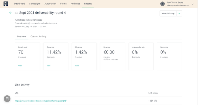
Task: Click the Link clicks column header
Action: 153,93
